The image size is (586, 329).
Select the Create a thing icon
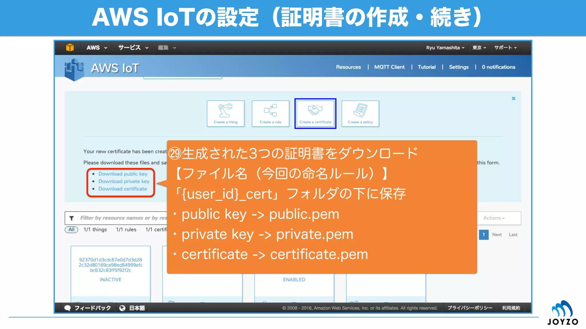click(225, 113)
